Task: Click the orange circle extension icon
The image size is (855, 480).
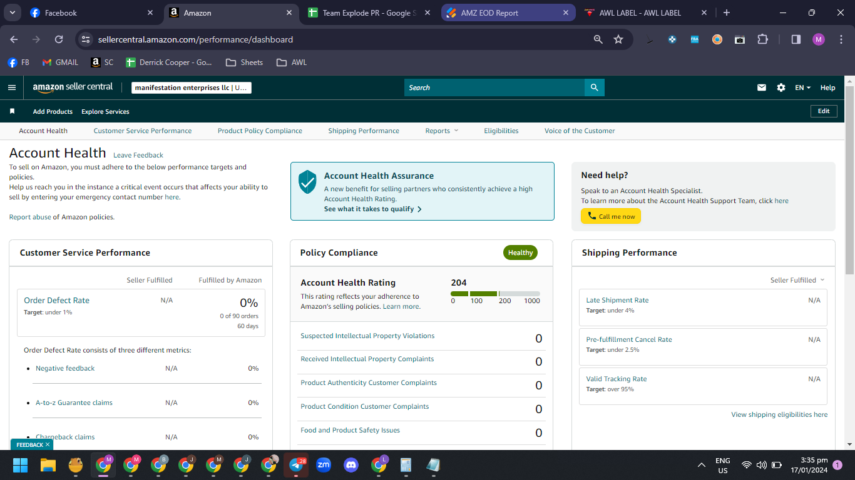Action: (x=717, y=39)
